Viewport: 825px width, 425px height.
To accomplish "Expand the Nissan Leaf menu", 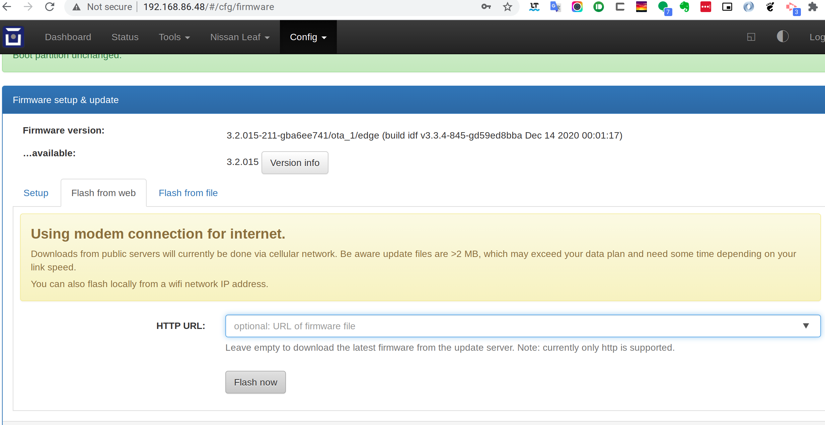I will coord(239,37).
